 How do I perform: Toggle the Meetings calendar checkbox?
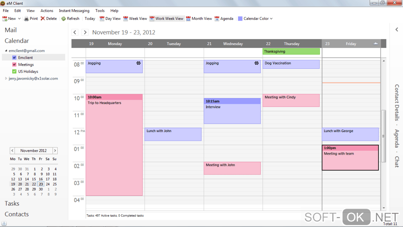(x=15, y=65)
